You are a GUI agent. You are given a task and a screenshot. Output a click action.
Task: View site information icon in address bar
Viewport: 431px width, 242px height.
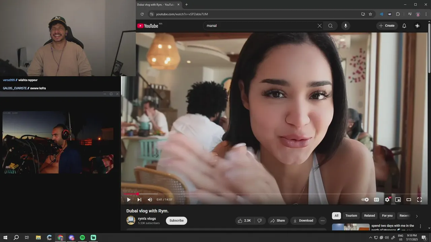[x=152, y=14]
